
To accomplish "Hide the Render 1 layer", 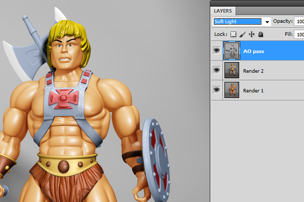I will pos(216,90).
